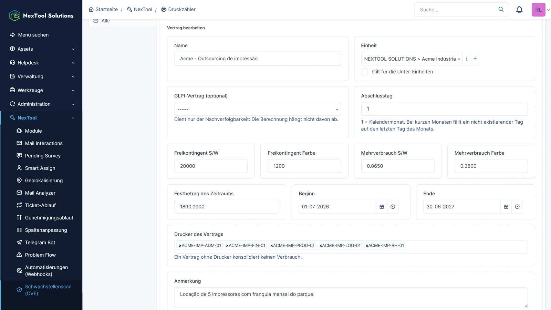The height and width of the screenshot is (310, 551).
Task: Open the GLPI-Vertrag dropdown
Action: (258, 109)
